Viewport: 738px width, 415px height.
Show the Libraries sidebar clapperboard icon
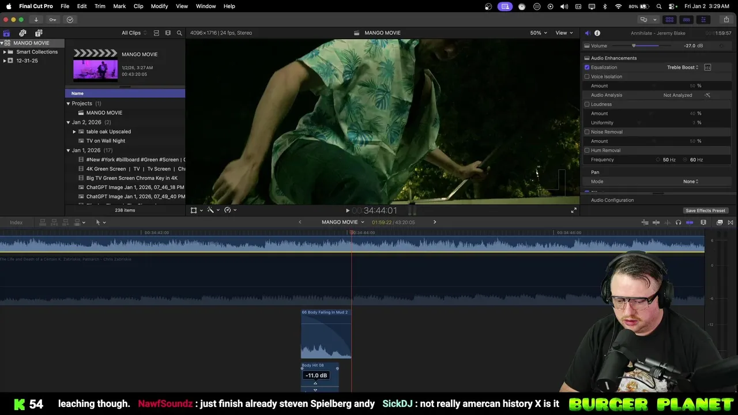click(6, 33)
